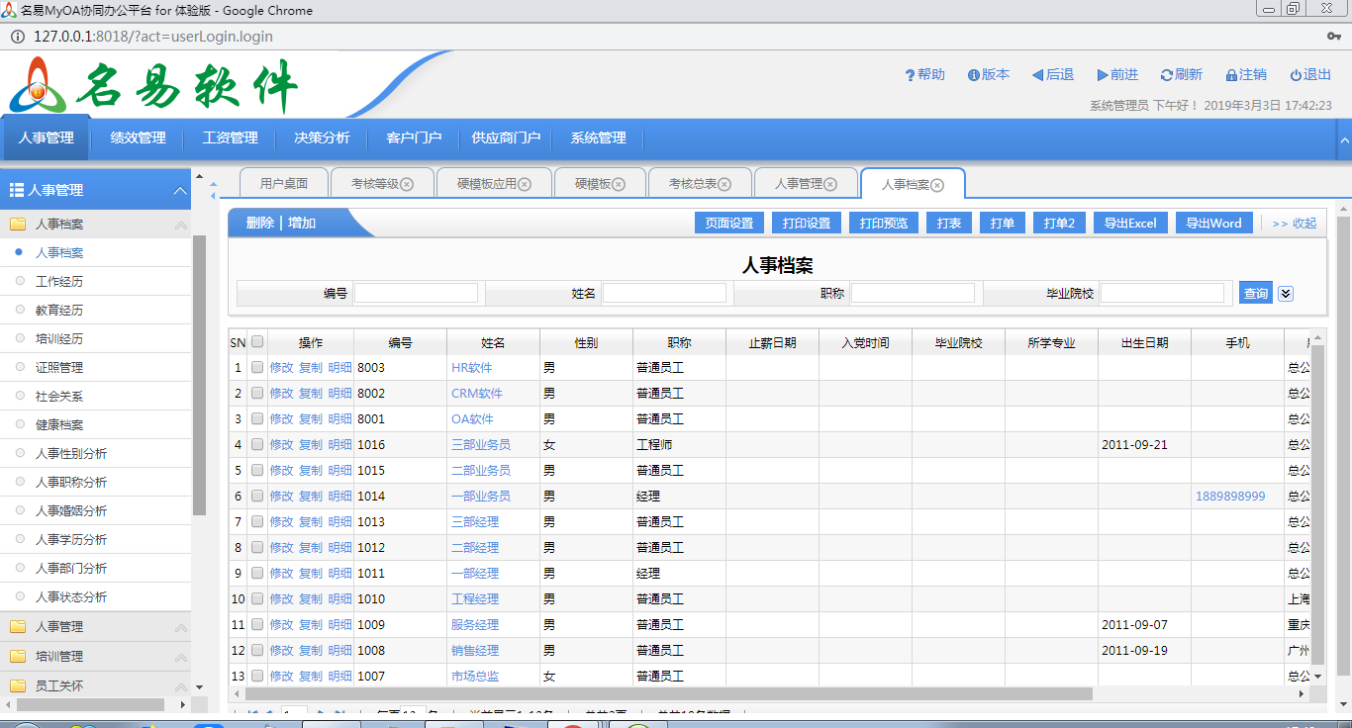Switch to the 用户桌面 tab
Viewport: 1352px width, 728px height.
point(284,183)
